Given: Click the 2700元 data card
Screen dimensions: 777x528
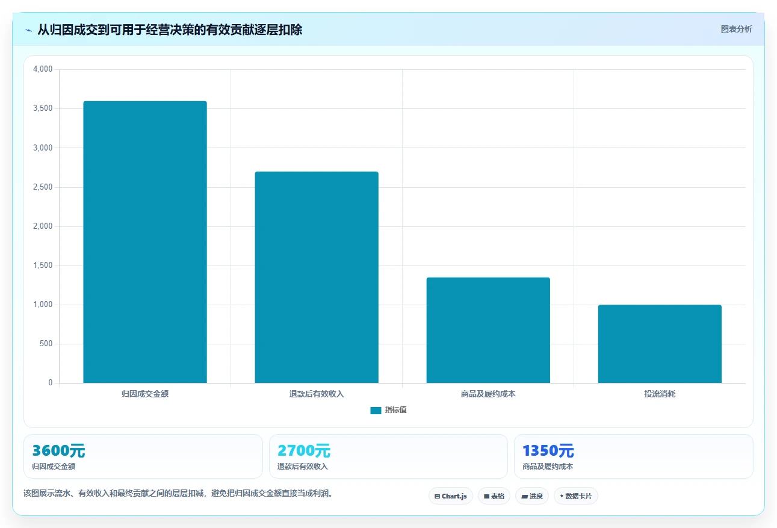Looking at the screenshot, I should 388,456.
